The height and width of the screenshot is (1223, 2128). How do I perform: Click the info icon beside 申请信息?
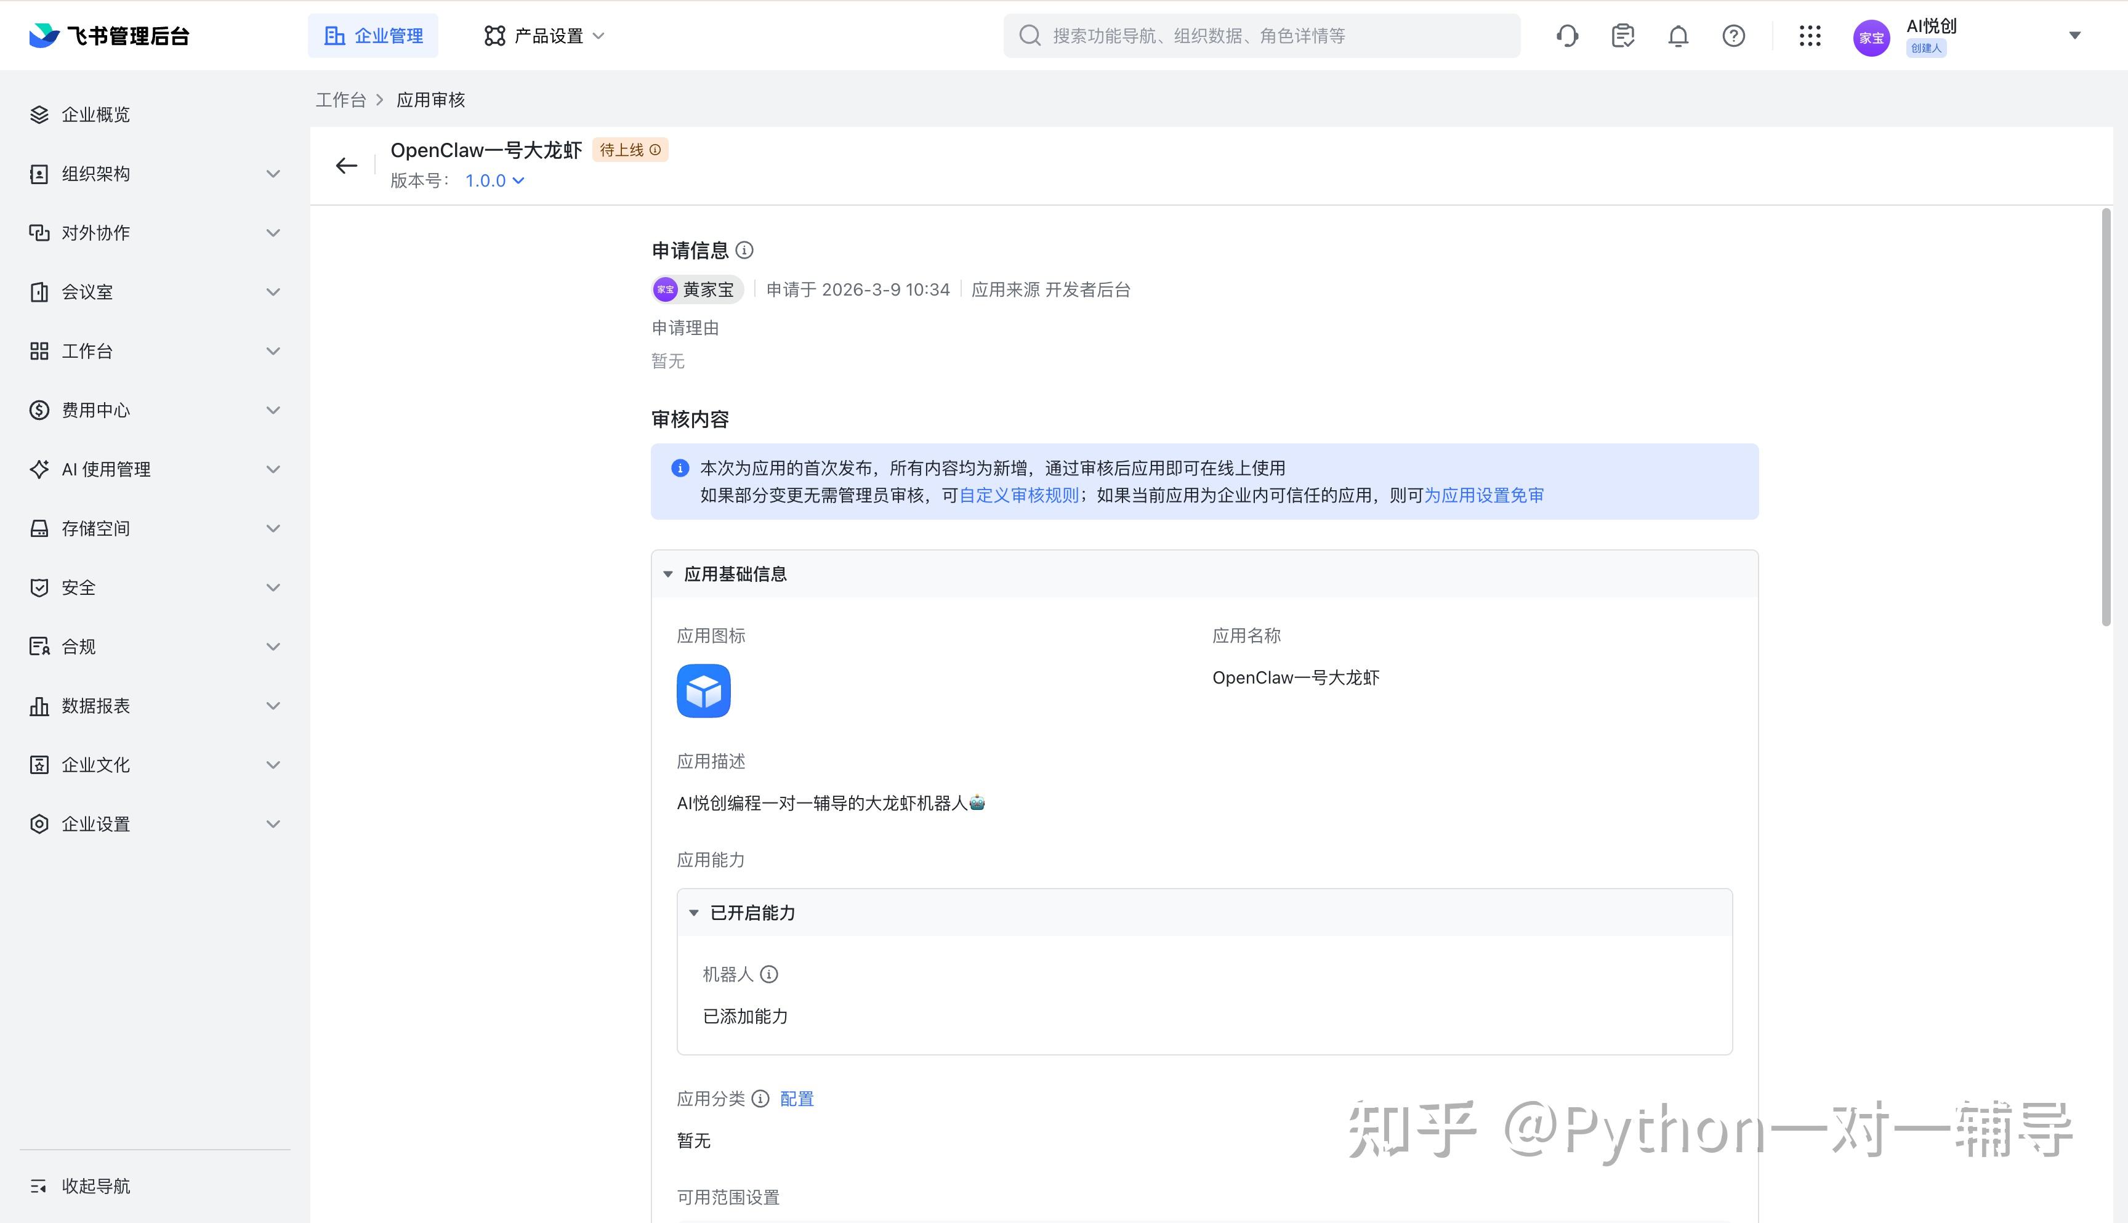[x=744, y=250]
